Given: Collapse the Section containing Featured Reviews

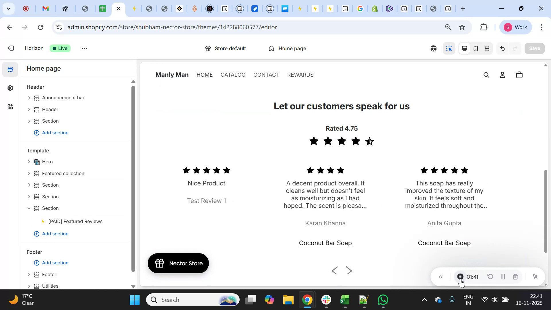Looking at the screenshot, I should pyautogui.click(x=29, y=208).
